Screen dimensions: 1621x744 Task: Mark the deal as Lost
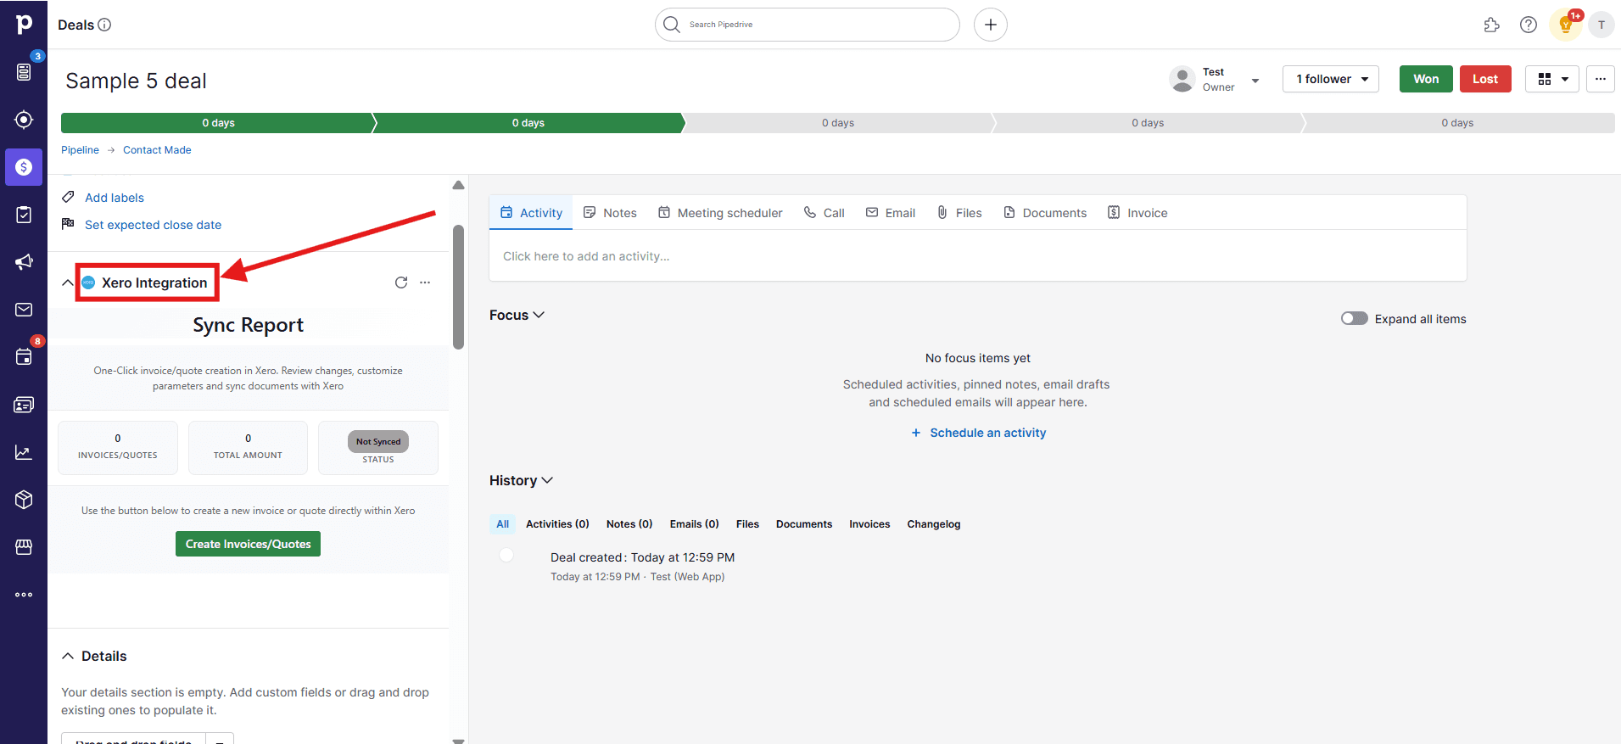tap(1485, 79)
